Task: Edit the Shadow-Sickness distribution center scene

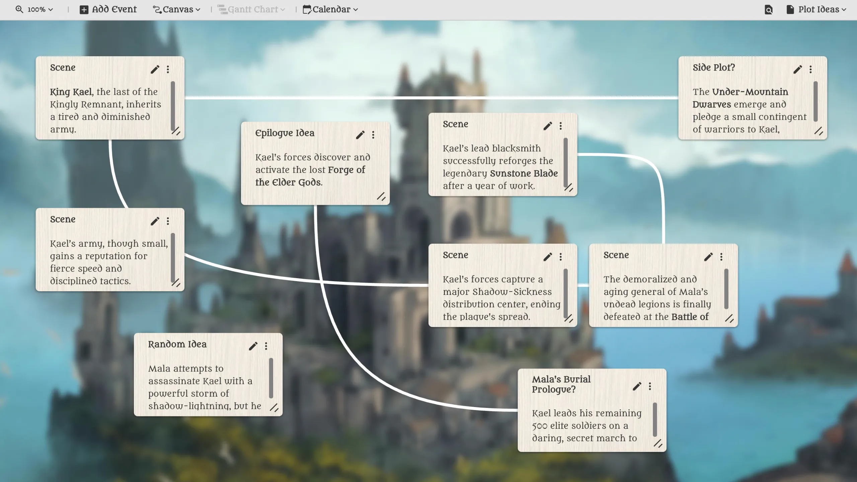Action: pos(548,257)
